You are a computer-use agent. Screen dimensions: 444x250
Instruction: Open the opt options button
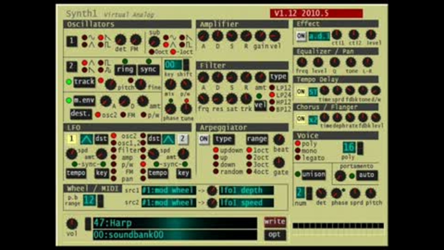coord(275,235)
